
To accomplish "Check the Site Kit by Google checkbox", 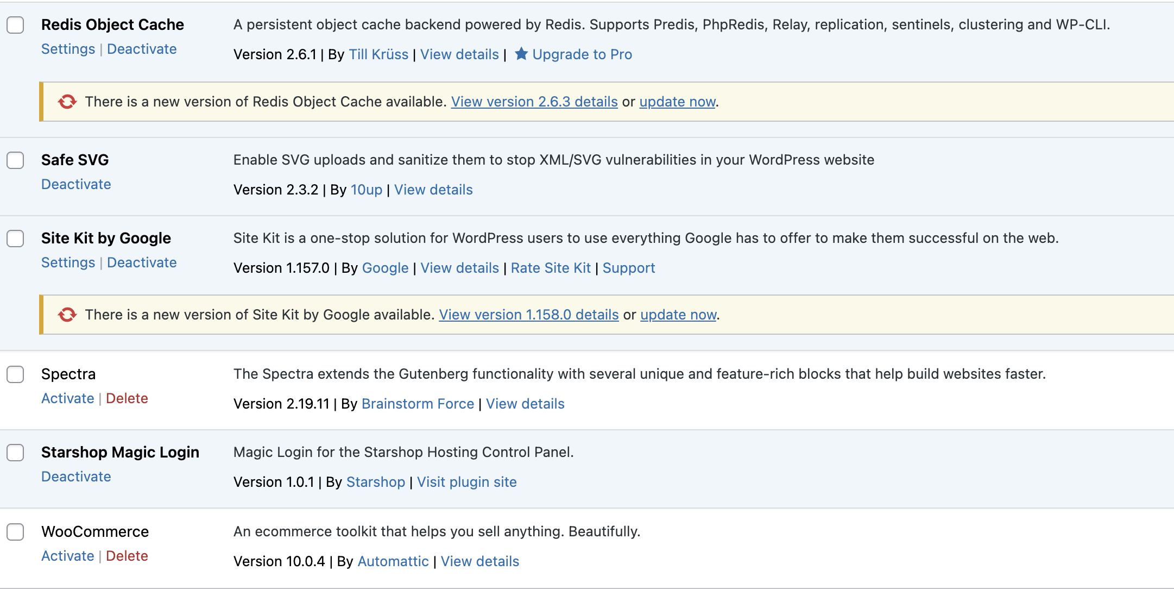I will 15,239.
